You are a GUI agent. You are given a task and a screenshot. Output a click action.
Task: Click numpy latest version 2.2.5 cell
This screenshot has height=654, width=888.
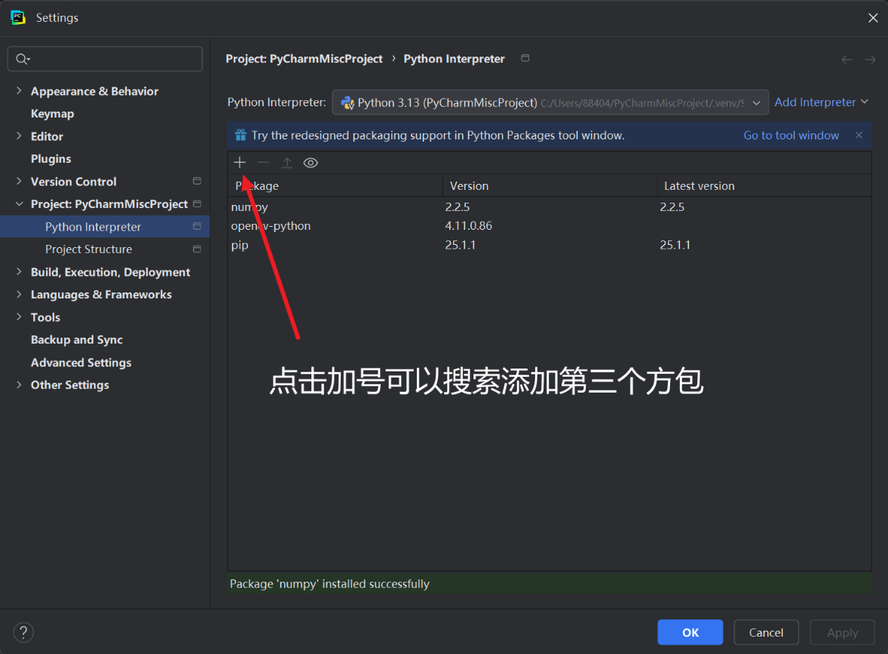[672, 206]
